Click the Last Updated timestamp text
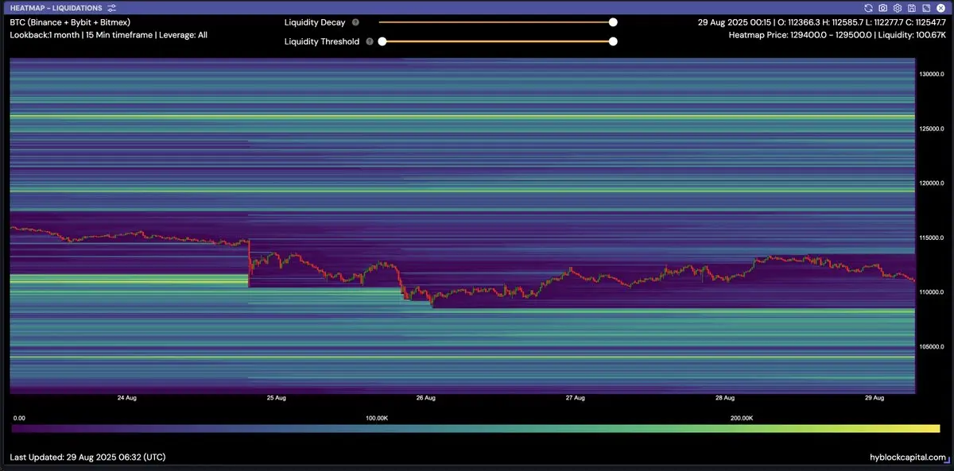Screen dimensions: 954x471 click(x=87, y=457)
